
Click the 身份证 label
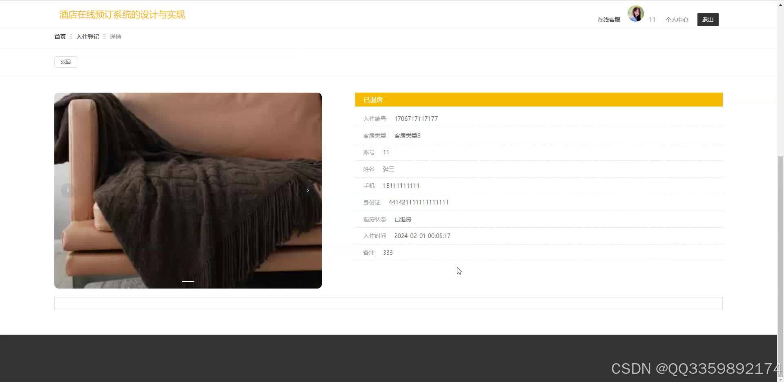(372, 202)
